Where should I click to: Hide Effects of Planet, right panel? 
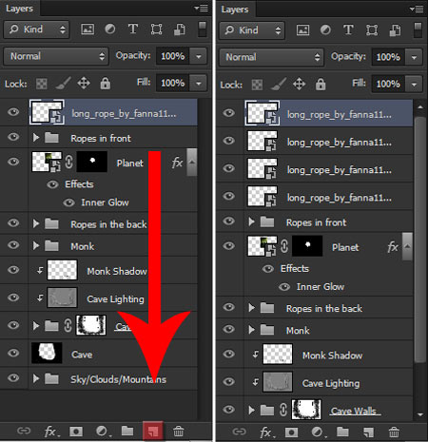tap(268, 269)
